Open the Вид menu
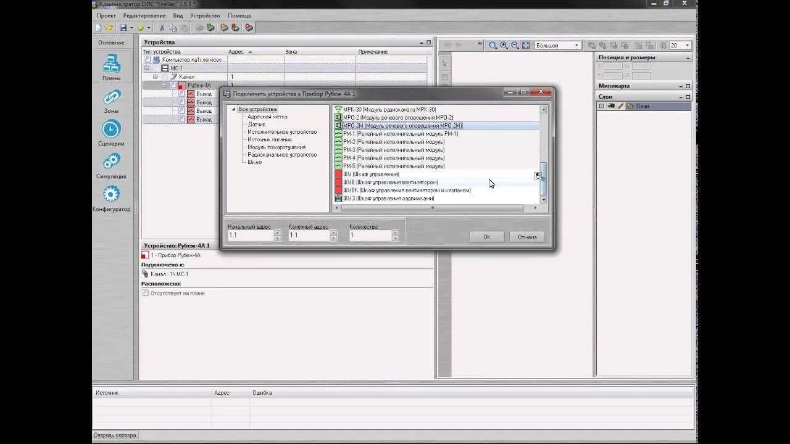 178,15
